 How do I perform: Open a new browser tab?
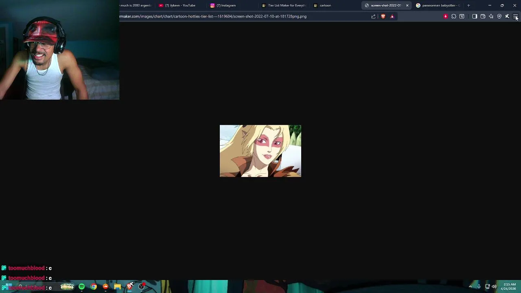coord(468,5)
